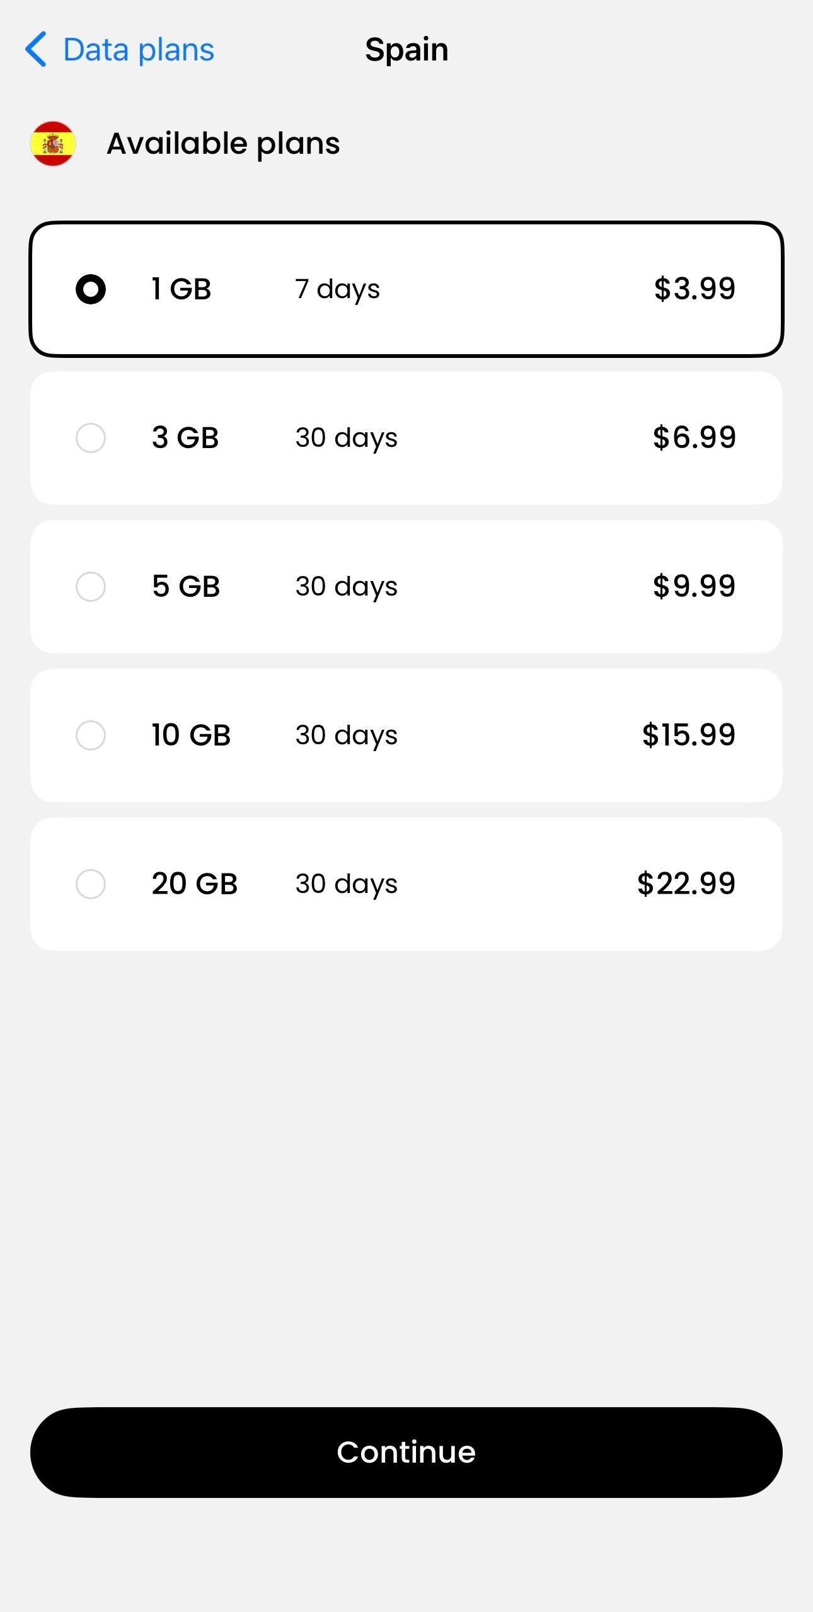Go back to Data plans
The image size is (813, 1612).
pyautogui.click(x=139, y=50)
